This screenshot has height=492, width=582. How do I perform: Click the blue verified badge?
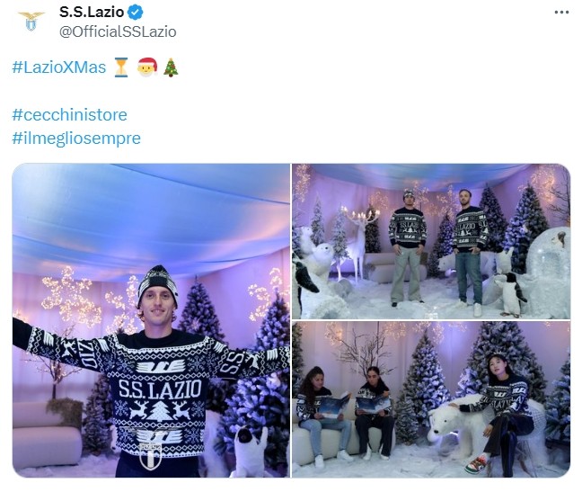click(x=135, y=12)
